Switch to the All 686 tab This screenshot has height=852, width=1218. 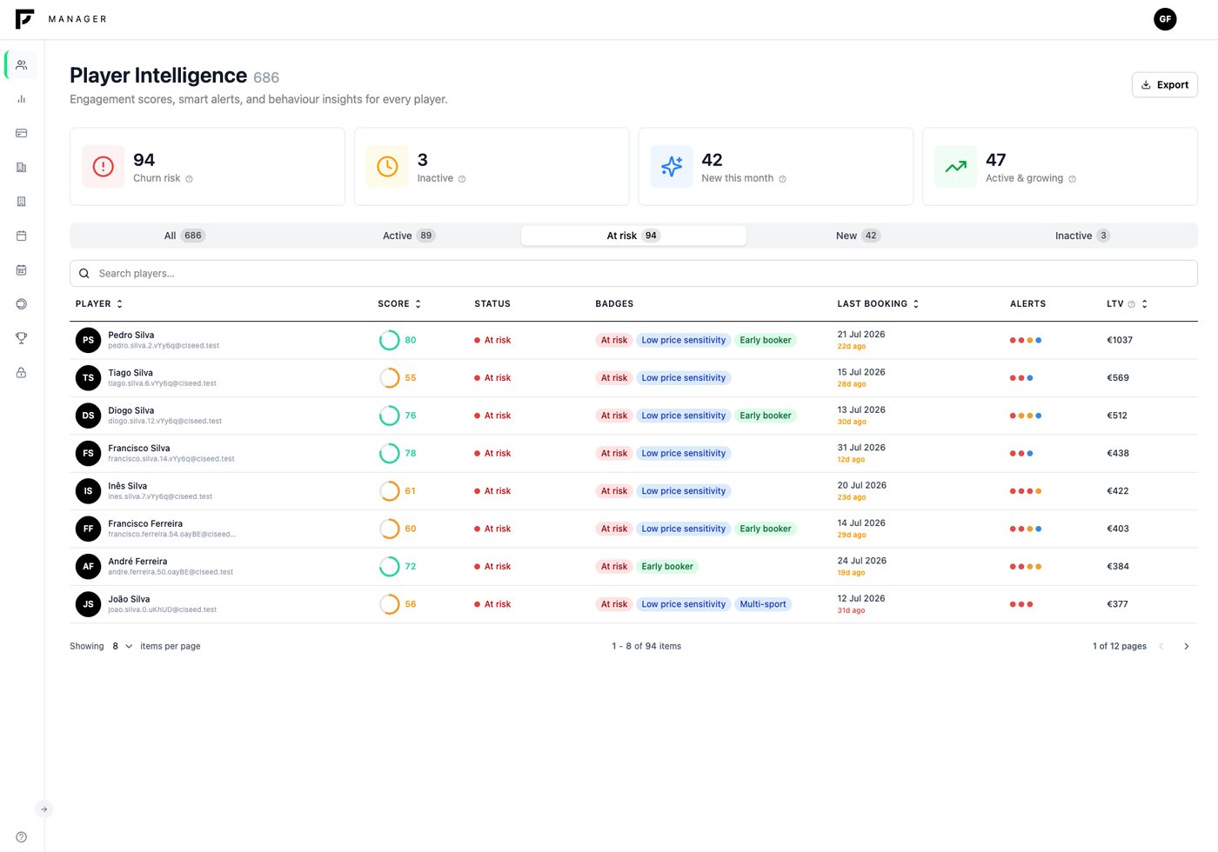point(184,236)
